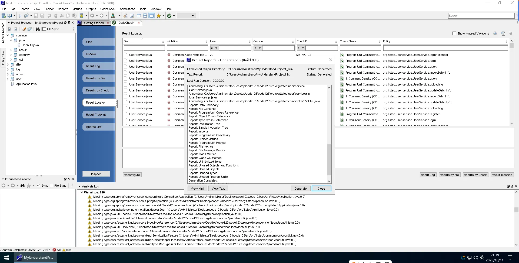The height and width of the screenshot is (263, 519).
Task: Collapse the Warnings: 696 list
Action: point(82,192)
